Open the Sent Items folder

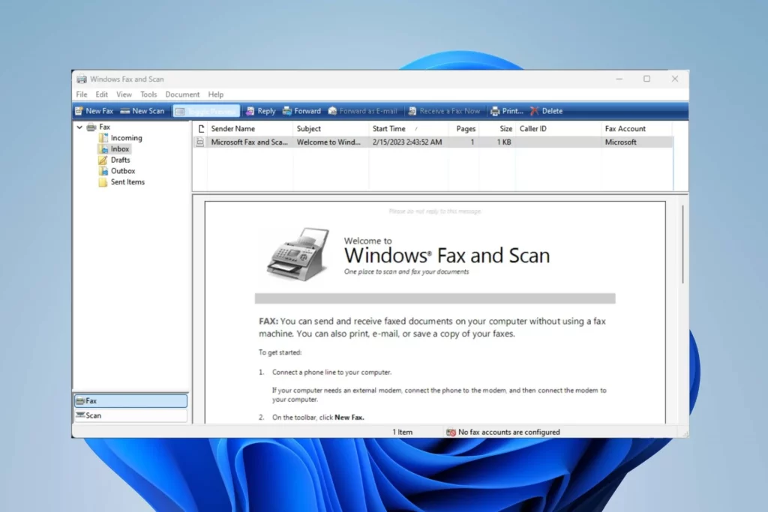point(127,181)
